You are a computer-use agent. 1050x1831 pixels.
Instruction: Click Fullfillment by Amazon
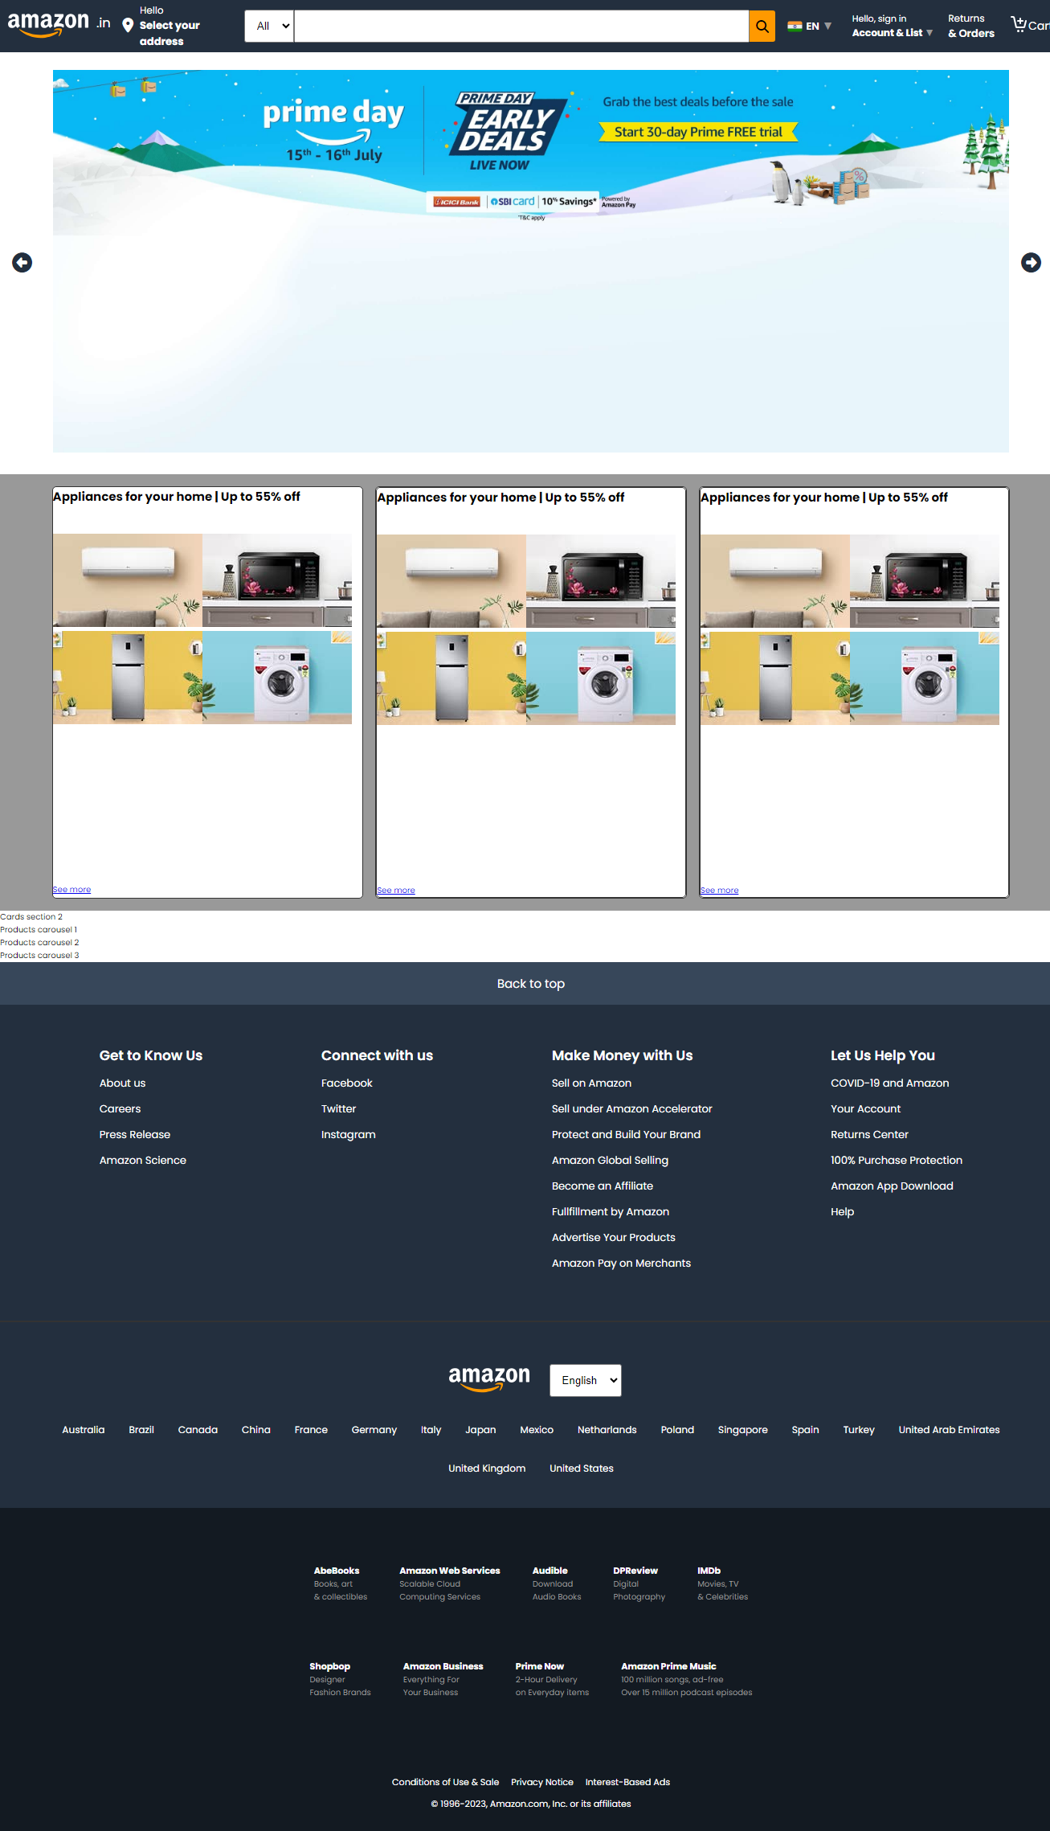(x=611, y=1212)
